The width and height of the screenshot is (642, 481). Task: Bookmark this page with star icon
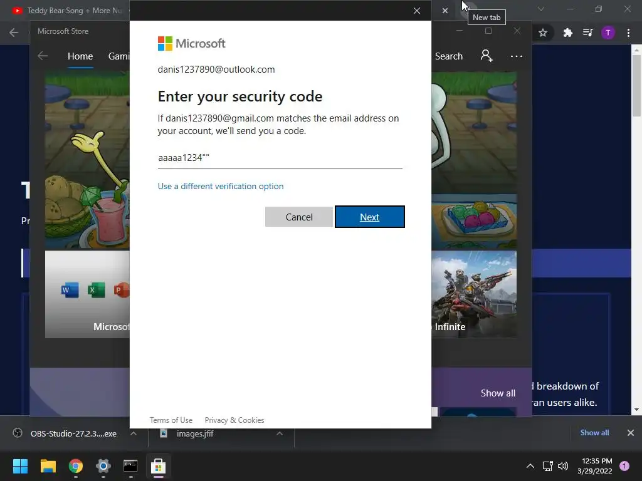[543, 33]
